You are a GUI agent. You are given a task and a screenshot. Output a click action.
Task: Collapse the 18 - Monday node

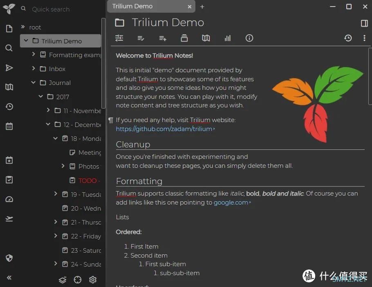pos(56,138)
